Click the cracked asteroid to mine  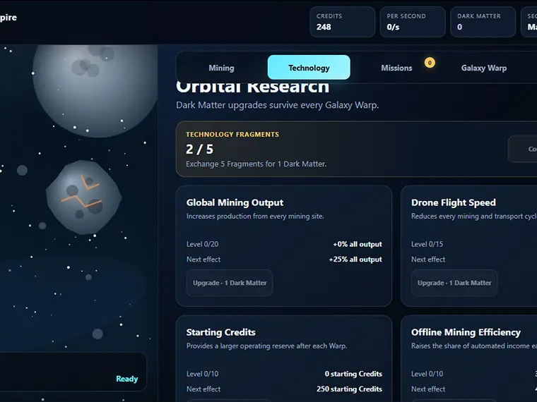(x=83, y=197)
